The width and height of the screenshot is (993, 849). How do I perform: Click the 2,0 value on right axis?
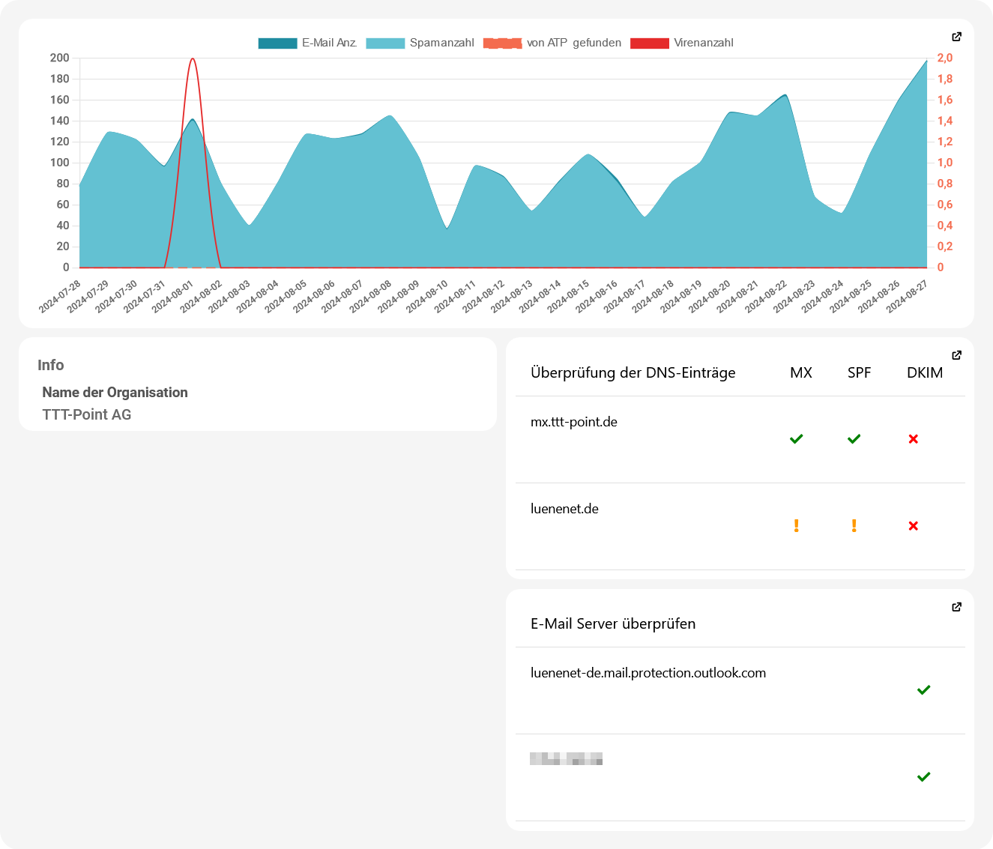[945, 58]
